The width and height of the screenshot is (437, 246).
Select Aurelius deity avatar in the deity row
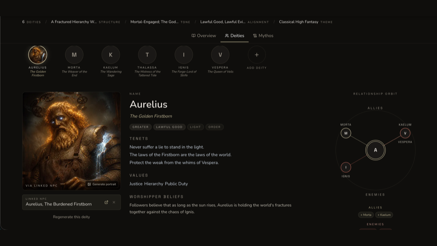[38, 55]
